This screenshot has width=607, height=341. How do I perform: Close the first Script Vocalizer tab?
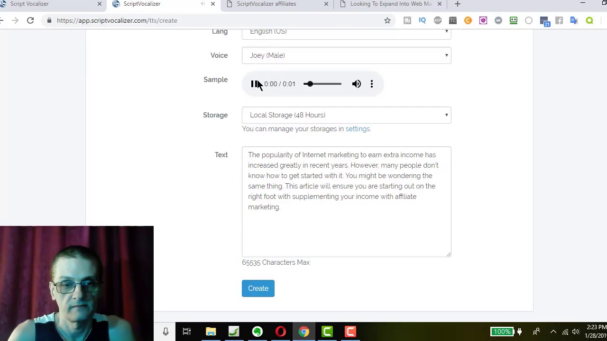point(100,4)
